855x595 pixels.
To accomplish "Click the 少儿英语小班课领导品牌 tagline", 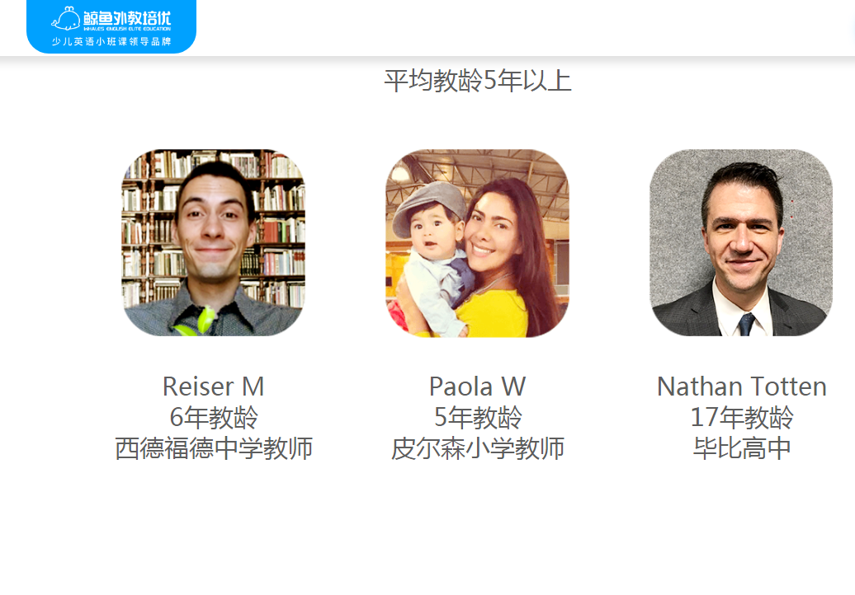I will coord(111,41).
